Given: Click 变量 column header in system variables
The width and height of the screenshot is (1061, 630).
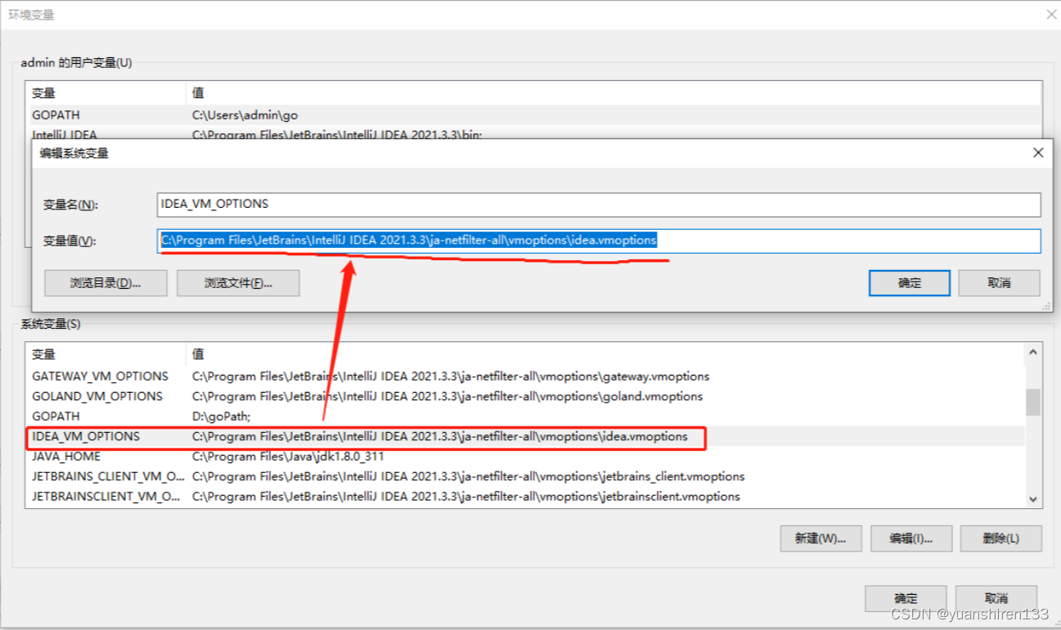Looking at the screenshot, I should tap(106, 354).
